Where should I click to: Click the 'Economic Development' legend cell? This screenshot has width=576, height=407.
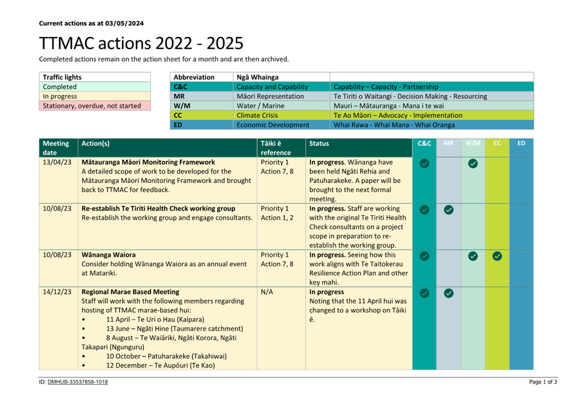point(281,125)
